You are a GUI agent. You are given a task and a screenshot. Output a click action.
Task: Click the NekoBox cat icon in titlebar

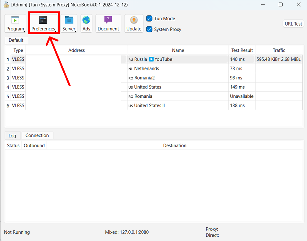tap(7, 5)
